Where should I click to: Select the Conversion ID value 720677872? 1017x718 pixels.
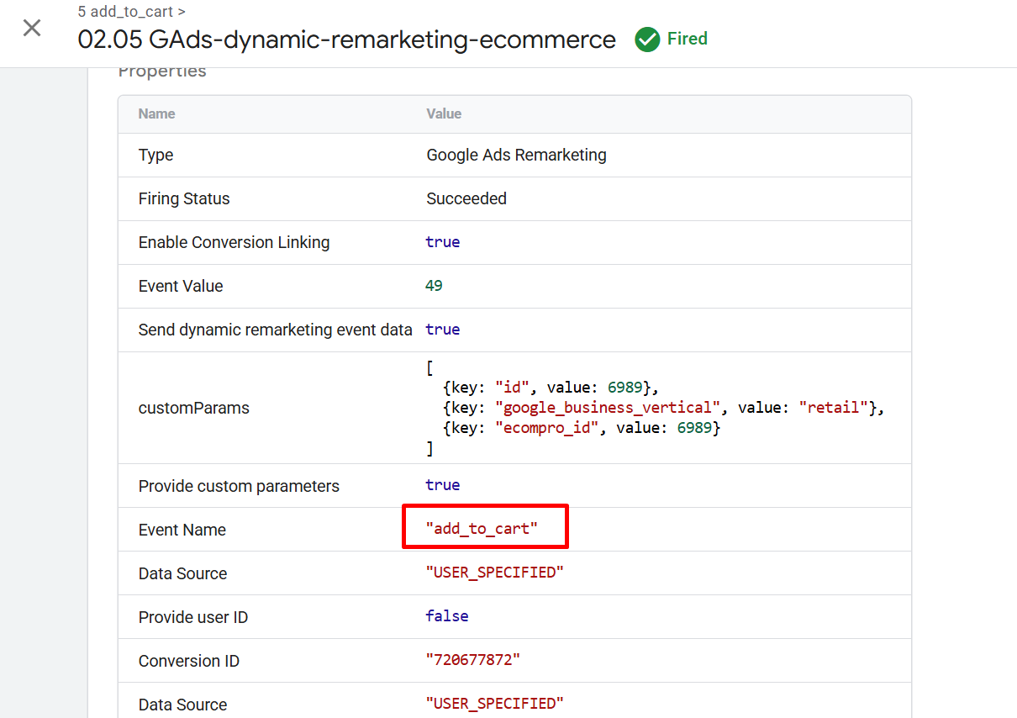coord(473,660)
